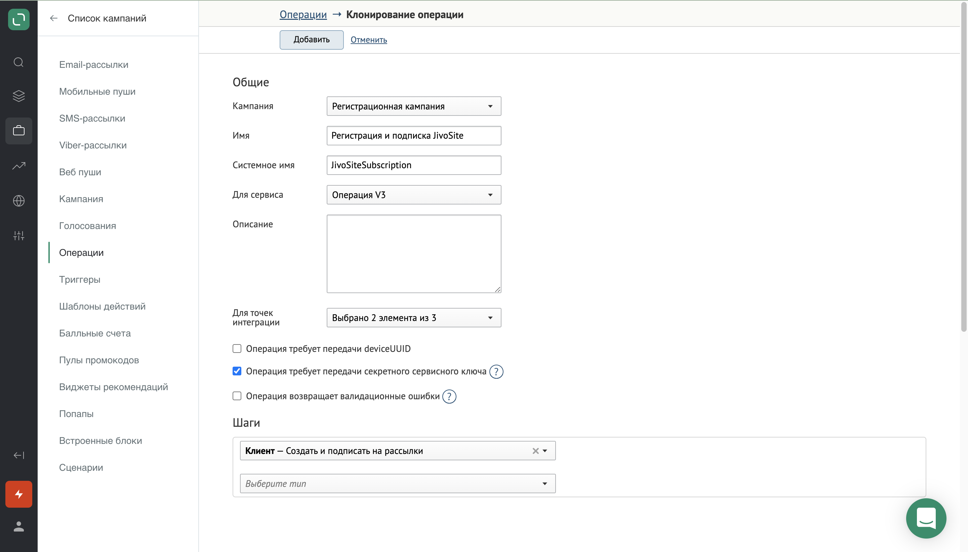Follow the Операции breadcrumb link
The width and height of the screenshot is (968, 552).
pos(303,14)
